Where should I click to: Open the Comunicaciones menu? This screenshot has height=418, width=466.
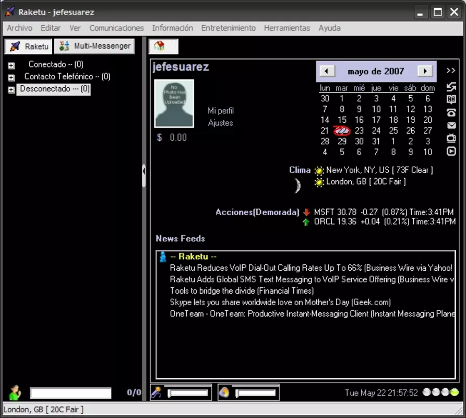click(116, 28)
